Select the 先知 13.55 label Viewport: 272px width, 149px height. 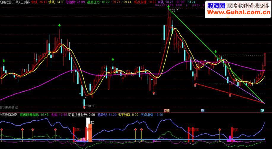[x=59, y=115]
